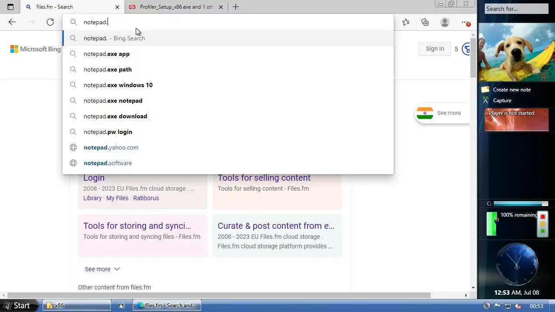Open notepad.yahoo.com suggestion
Screen dimensions: 555x312
tap(228, 147)
